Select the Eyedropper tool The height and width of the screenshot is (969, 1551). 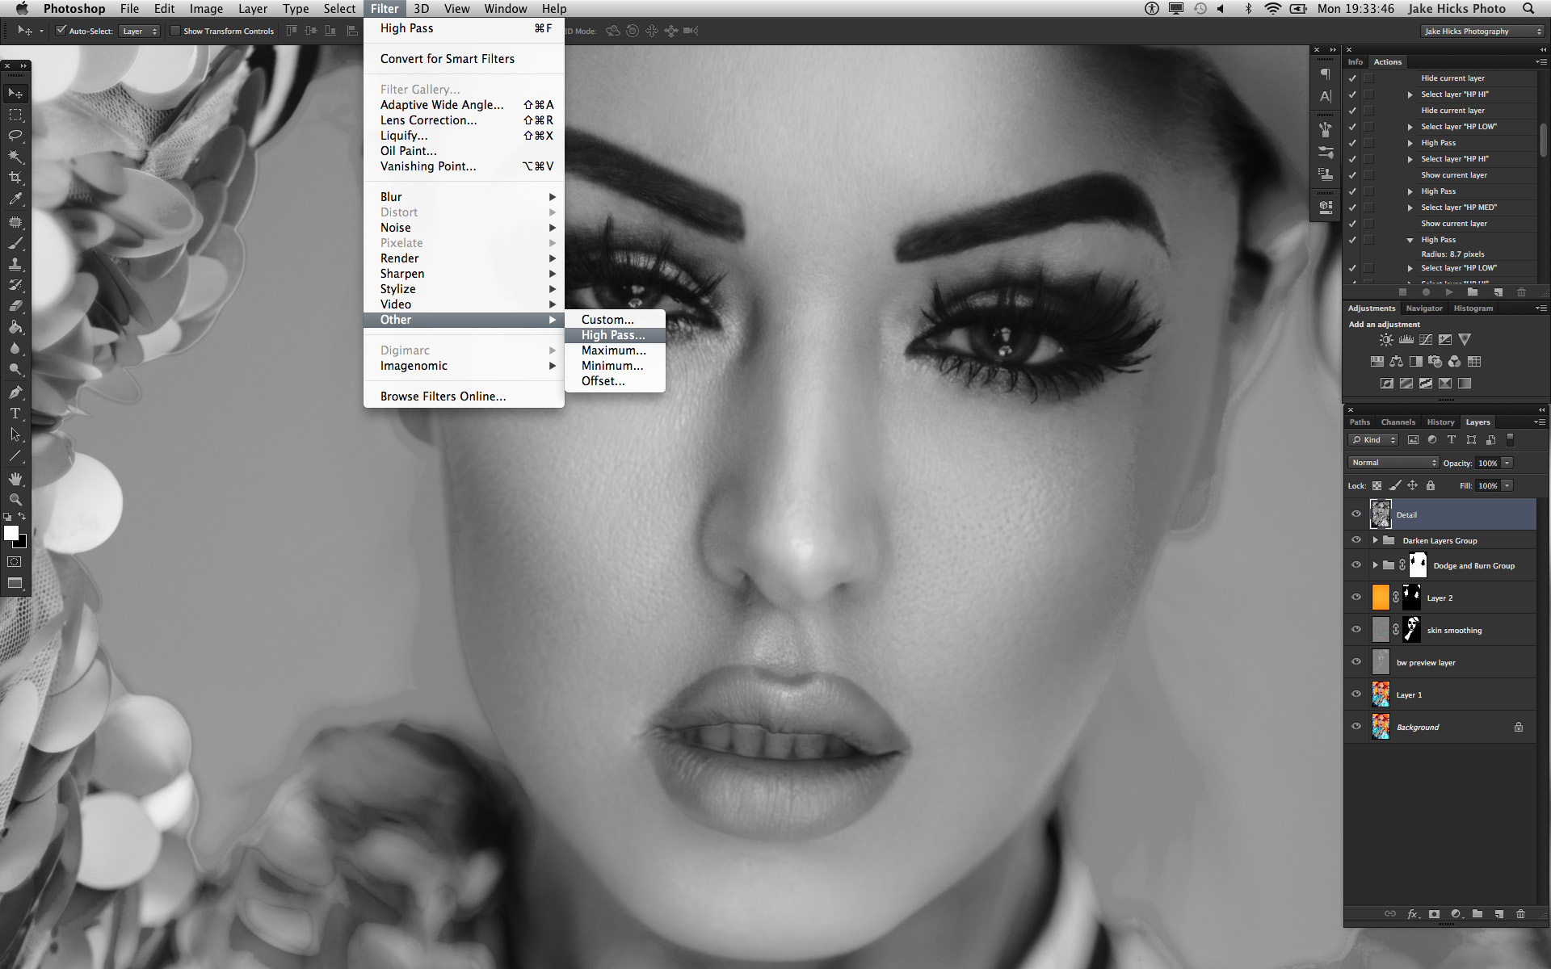pyautogui.click(x=15, y=199)
